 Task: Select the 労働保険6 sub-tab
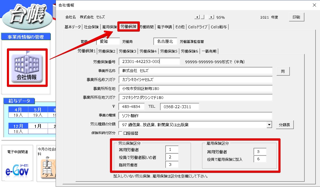190,51
